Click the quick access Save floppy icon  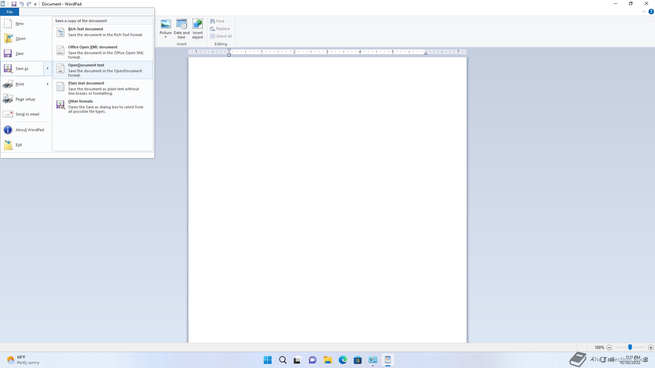click(x=14, y=4)
